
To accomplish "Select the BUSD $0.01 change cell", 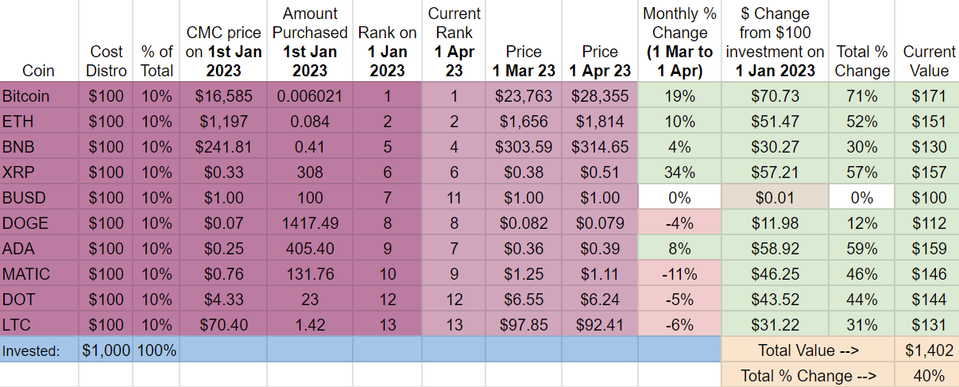I will tap(774, 198).
